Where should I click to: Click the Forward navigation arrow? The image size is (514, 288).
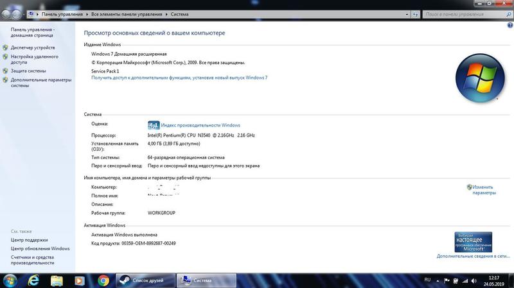16,14
